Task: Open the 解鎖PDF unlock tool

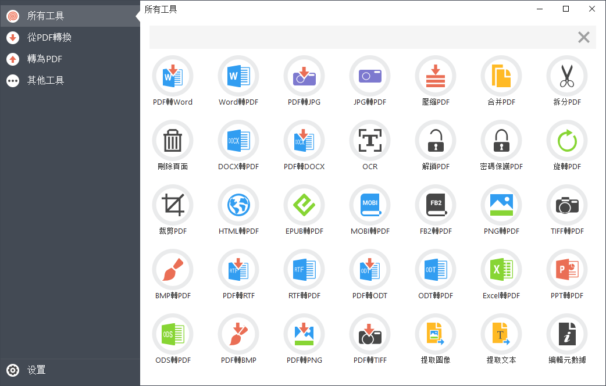Action: [x=436, y=141]
